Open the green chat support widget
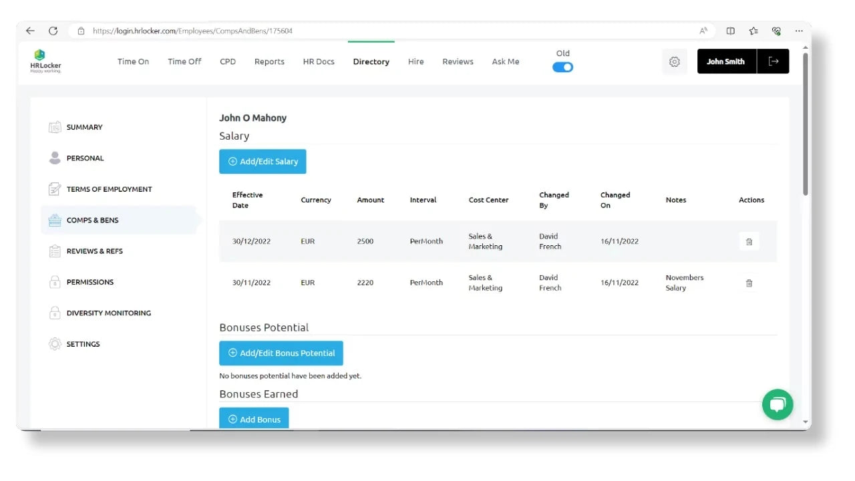Viewport: 855px width, 481px height. (778, 405)
